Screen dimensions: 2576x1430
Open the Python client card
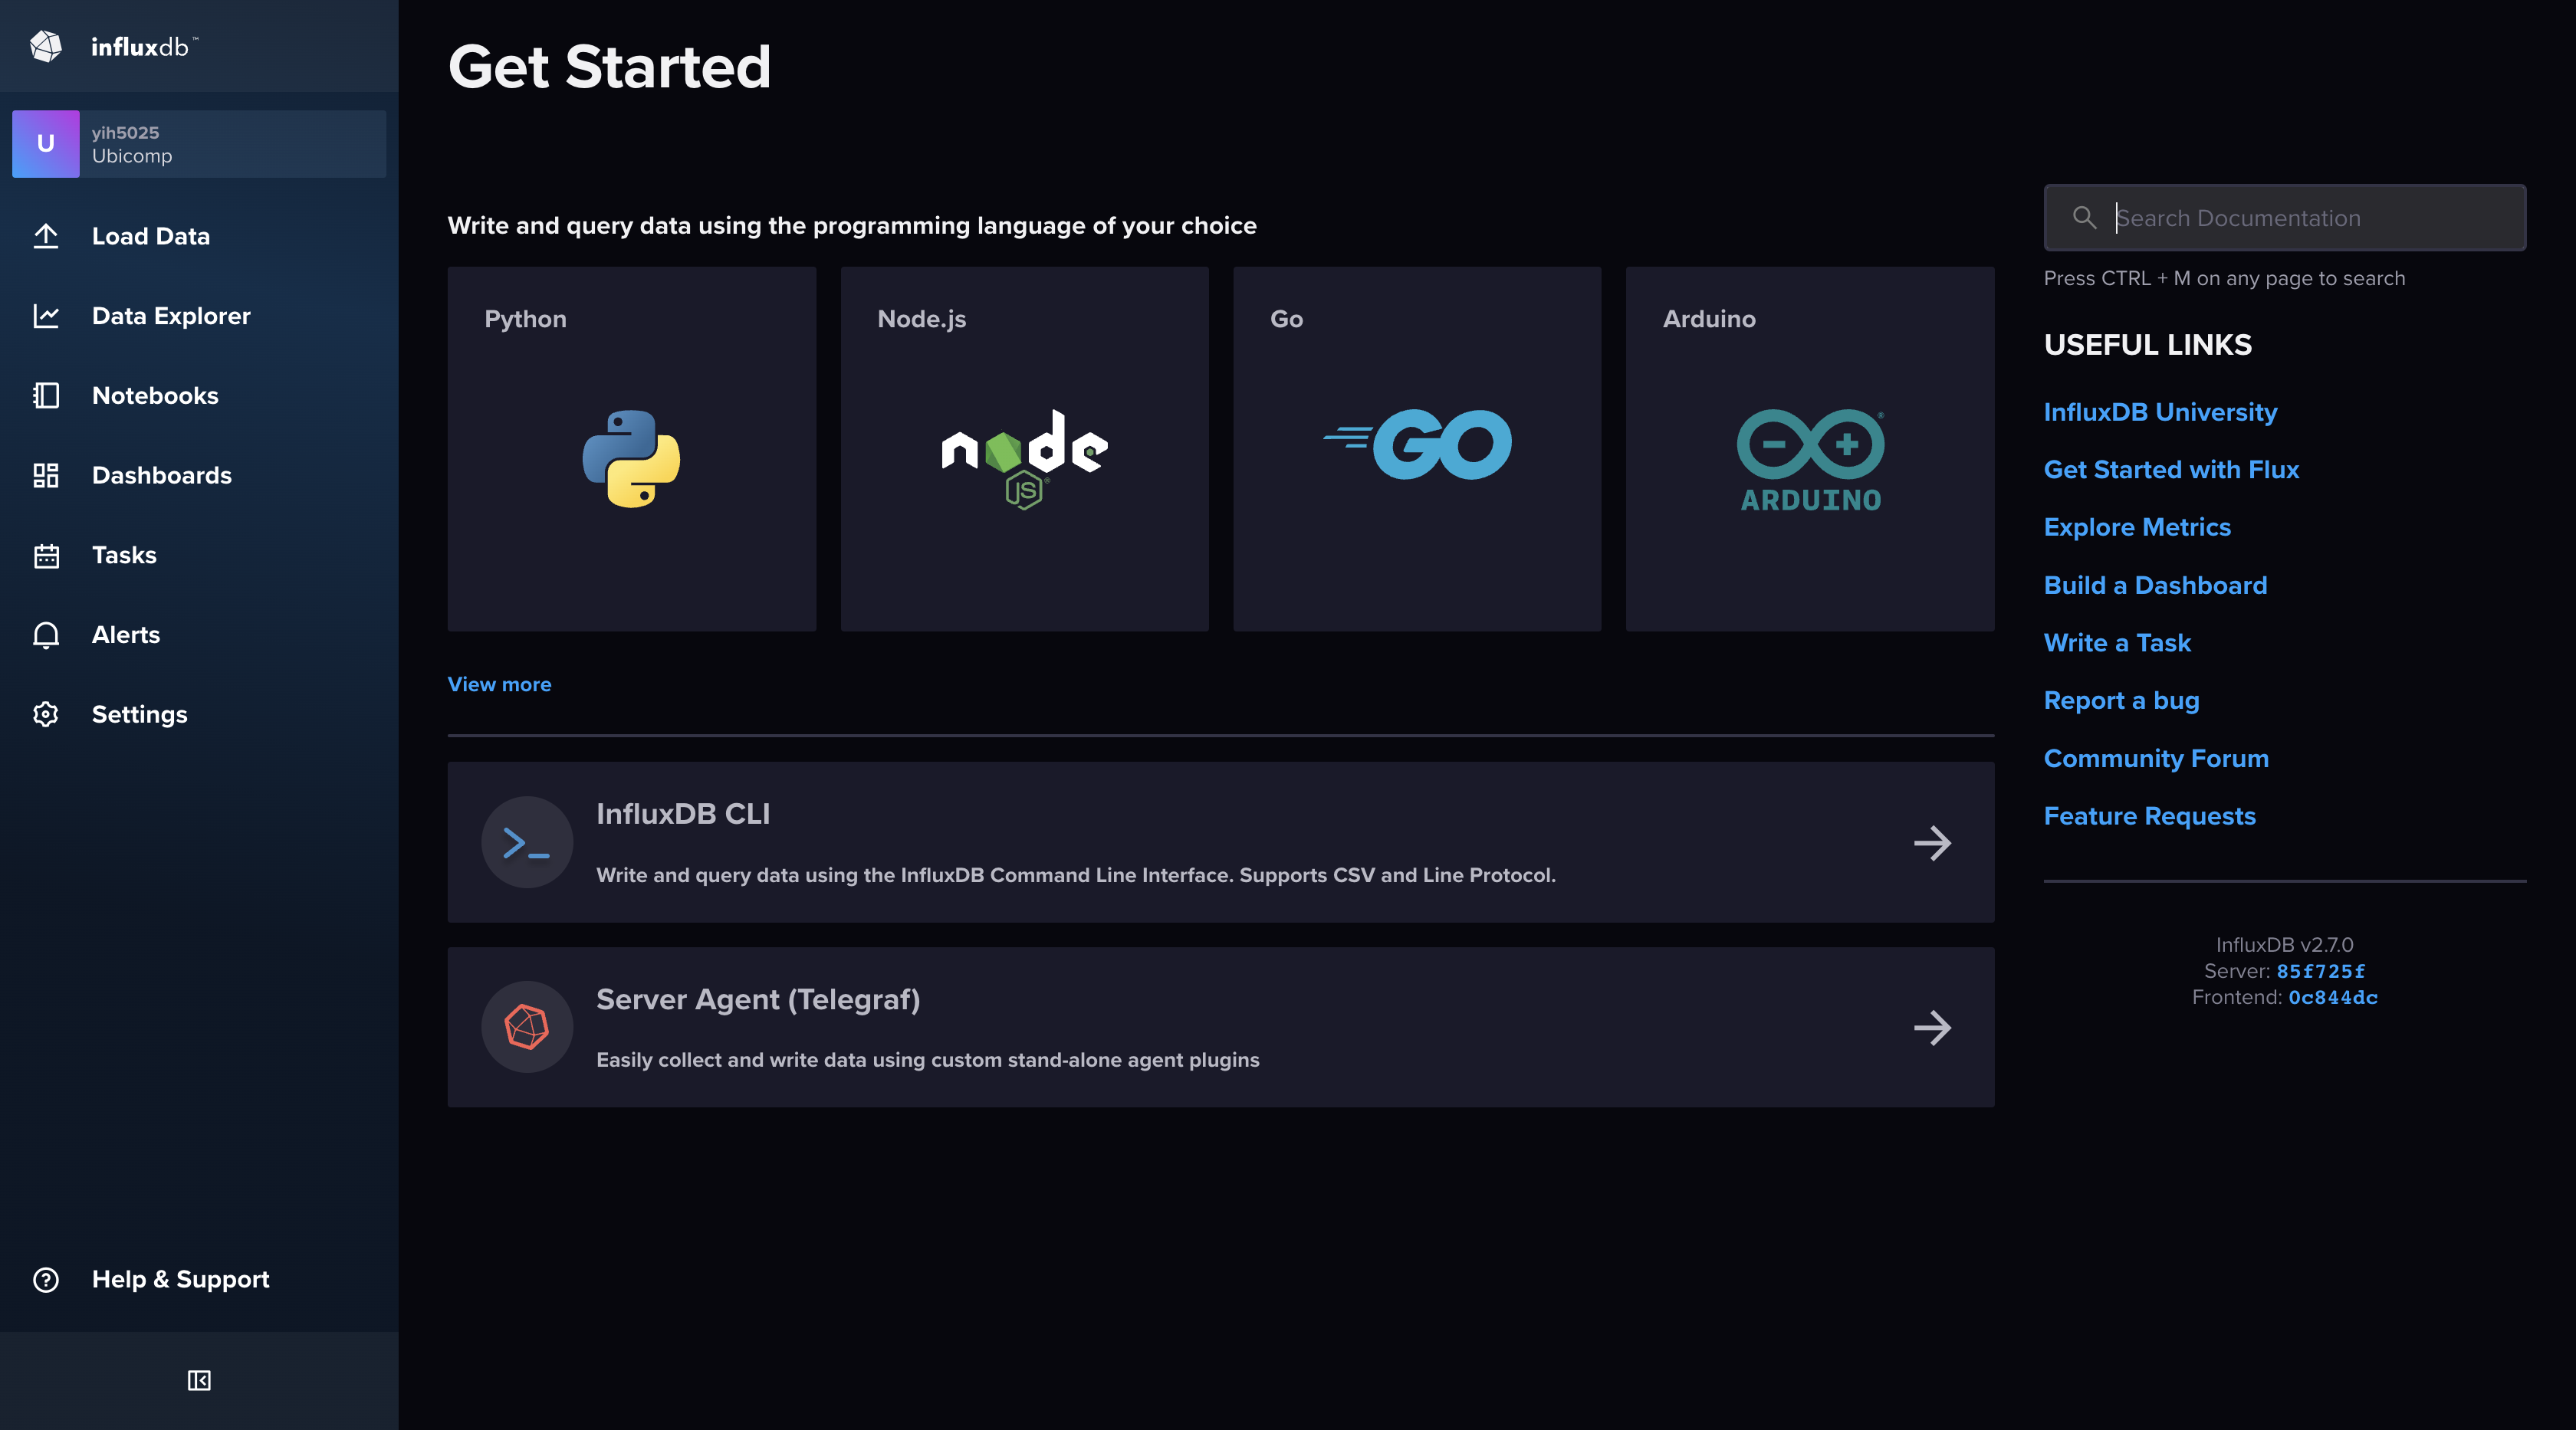click(x=631, y=448)
